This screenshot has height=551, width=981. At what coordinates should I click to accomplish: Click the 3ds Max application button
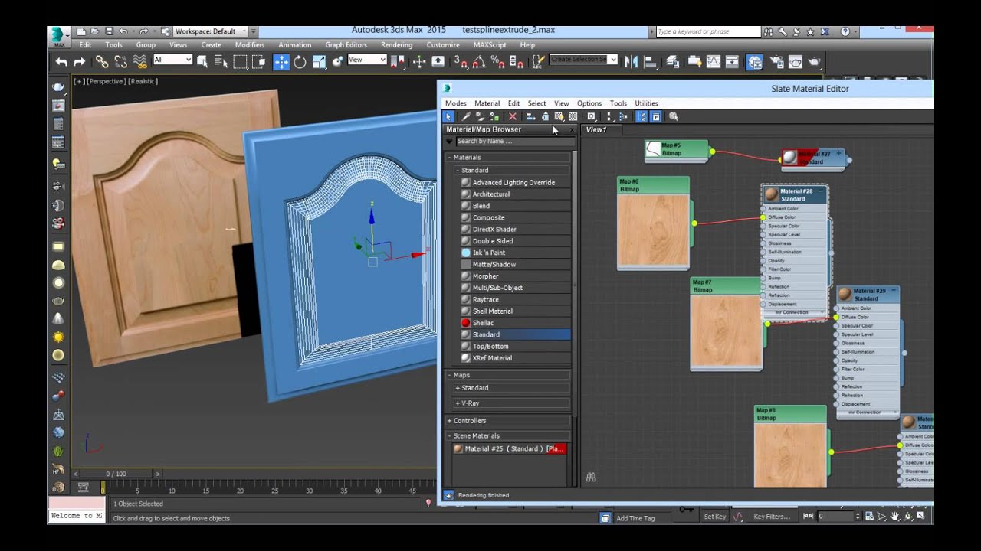click(x=58, y=36)
